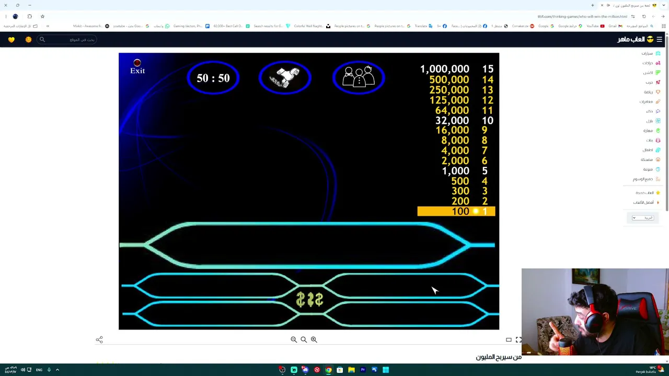Open رياضة (sports) games category
669x376 pixels.
click(x=651, y=92)
